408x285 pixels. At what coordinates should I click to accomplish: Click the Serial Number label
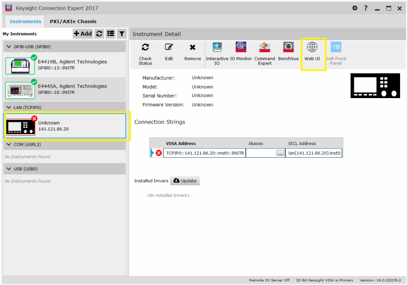tap(160, 96)
